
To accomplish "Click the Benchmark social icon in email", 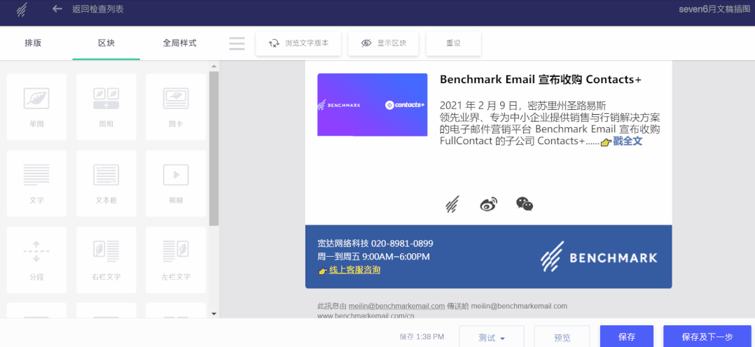I will point(452,204).
